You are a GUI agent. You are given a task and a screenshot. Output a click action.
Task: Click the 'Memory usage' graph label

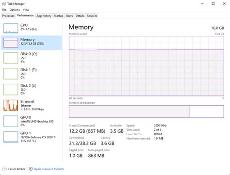click(78, 34)
